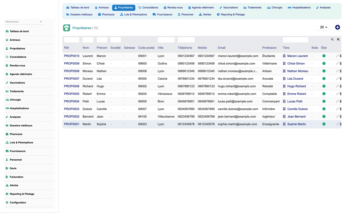
Task: Open Chloé Simon tiers link
Action: click(296, 63)
